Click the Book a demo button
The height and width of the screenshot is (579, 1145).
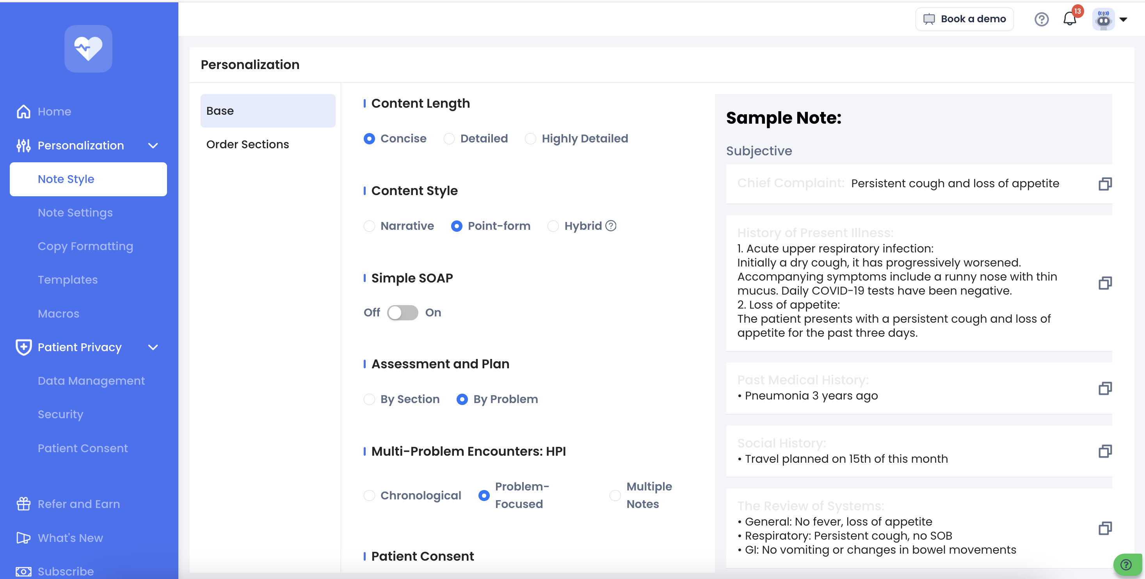tap(964, 19)
